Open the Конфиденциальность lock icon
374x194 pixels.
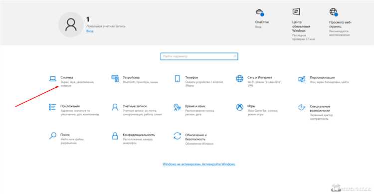(115, 136)
